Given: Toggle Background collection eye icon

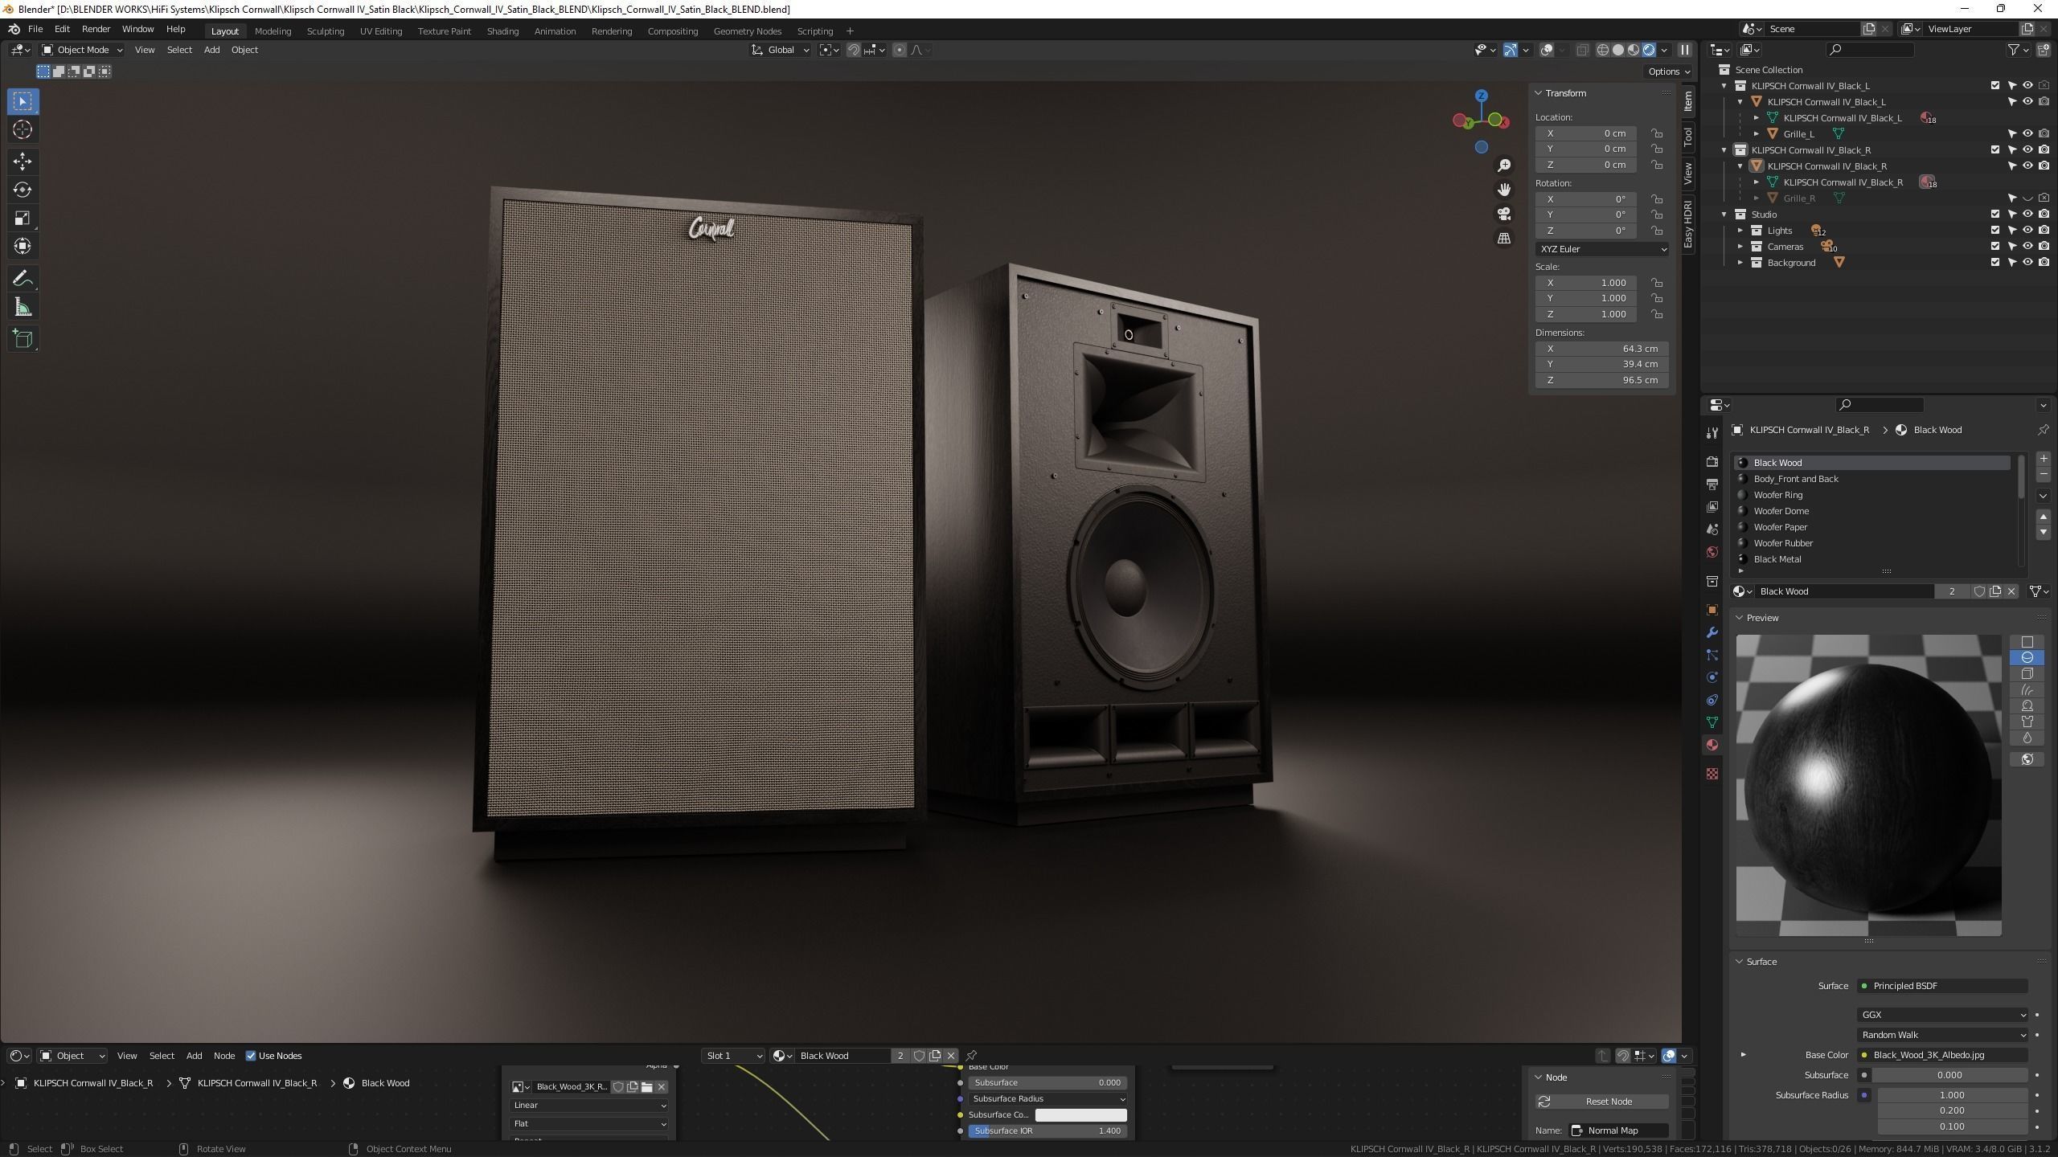Looking at the screenshot, I should (2027, 263).
